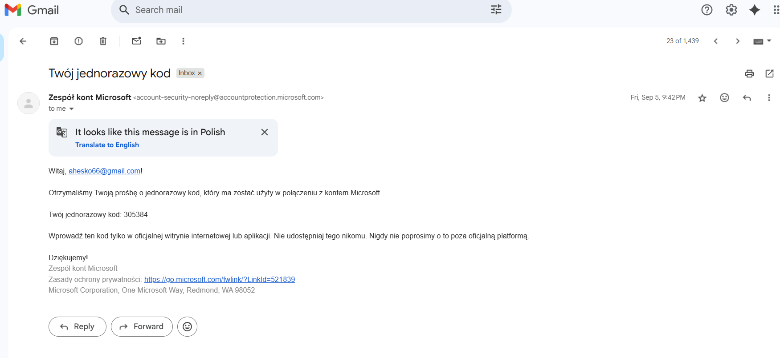Open toolbar More options menu
This screenshot has height=358, width=780.
183,41
